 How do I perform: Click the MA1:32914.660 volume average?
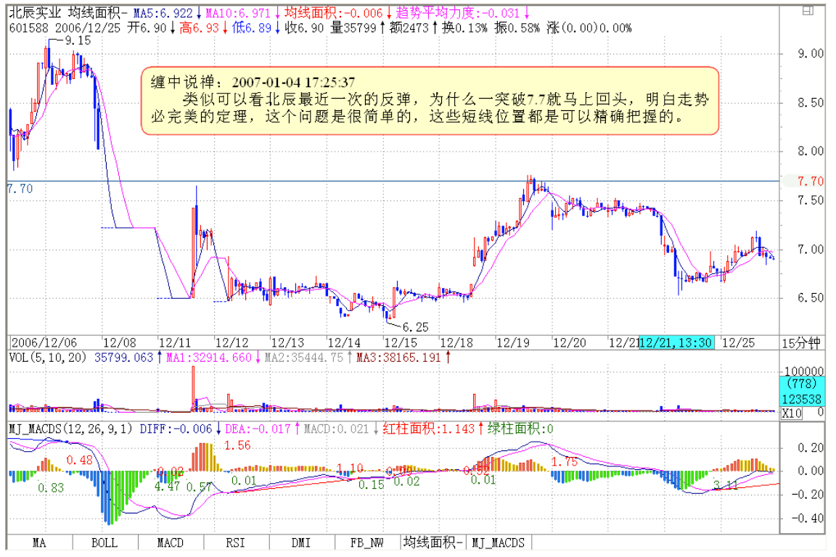pyautogui.click(x=208, y=358)
